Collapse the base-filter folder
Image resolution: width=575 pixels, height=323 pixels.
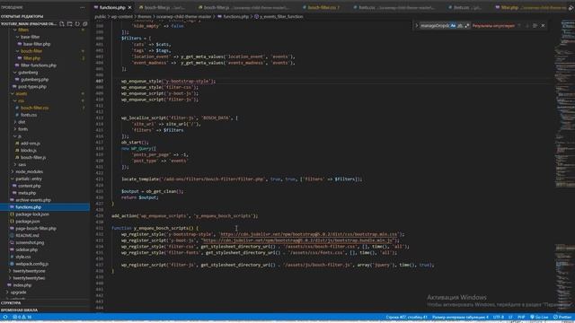click(28, 37)
